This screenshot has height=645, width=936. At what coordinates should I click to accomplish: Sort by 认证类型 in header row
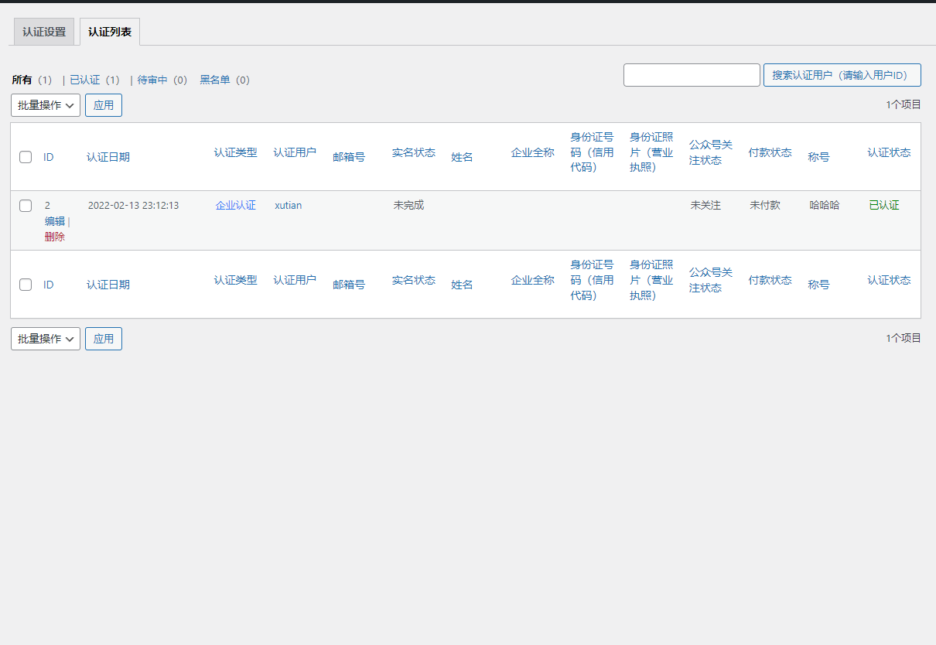pyautogui.click(x=236, y=152)
